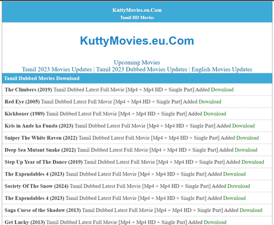The height and width of the screenshot is (225, 274).
Task: Click Download for Kickboxer (1989)
Action: tap(215, 114)
